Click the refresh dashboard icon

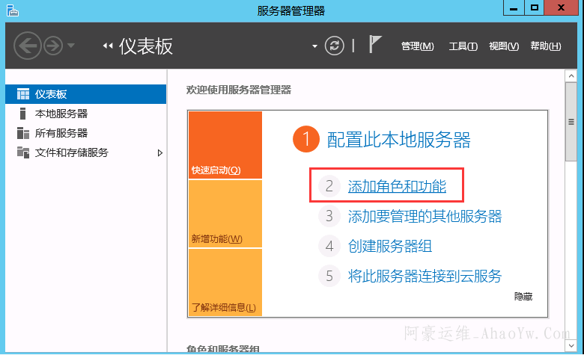[x=335, y=46]
